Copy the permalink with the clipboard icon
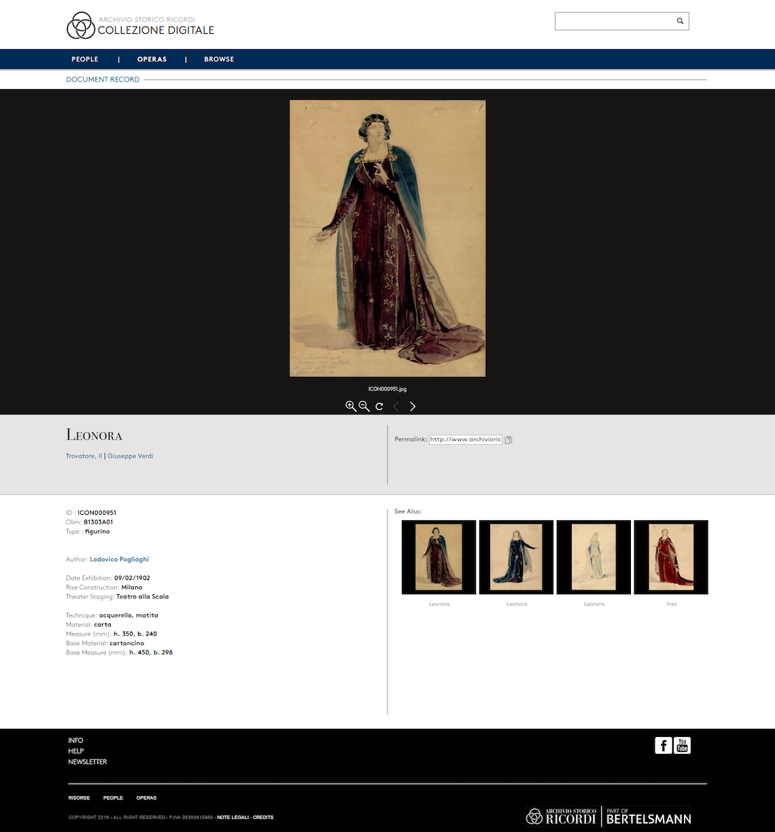 [x=509, y=439]
